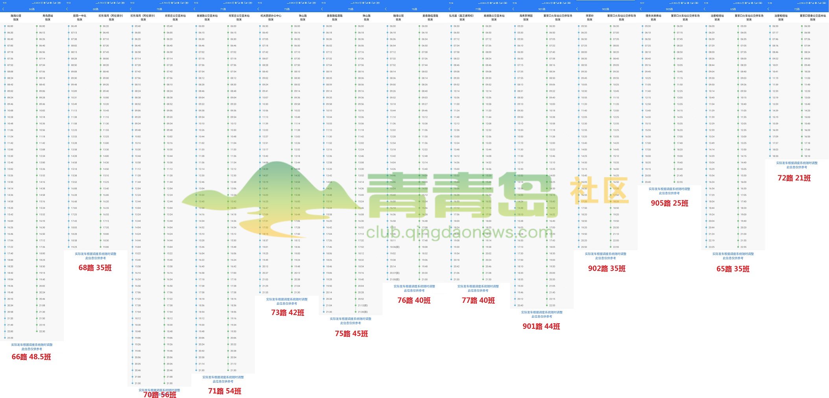
Task: Select 机关西部办公中心 header on 73路 screen
Action: (x=271, y=18)
